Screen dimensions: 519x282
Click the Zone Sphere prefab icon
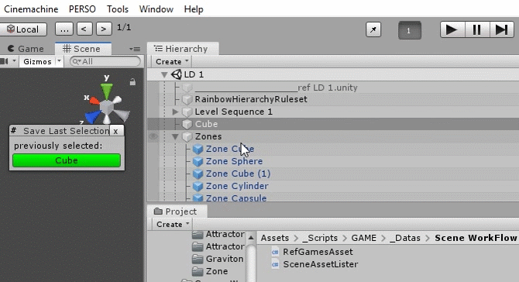pos(198,161)
